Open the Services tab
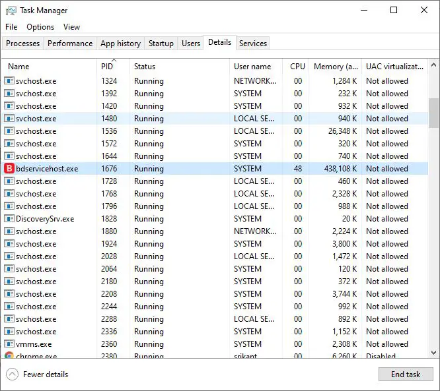Screen dimensions: 440x391 click(253, 44)
